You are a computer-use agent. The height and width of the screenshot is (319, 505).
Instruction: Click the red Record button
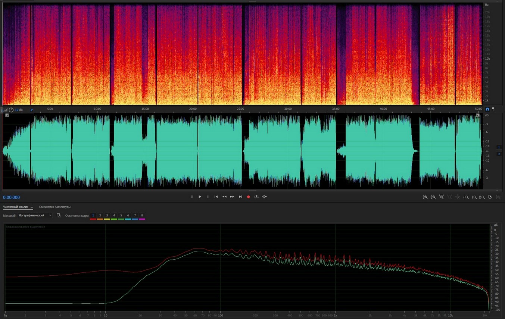point(248,197)
